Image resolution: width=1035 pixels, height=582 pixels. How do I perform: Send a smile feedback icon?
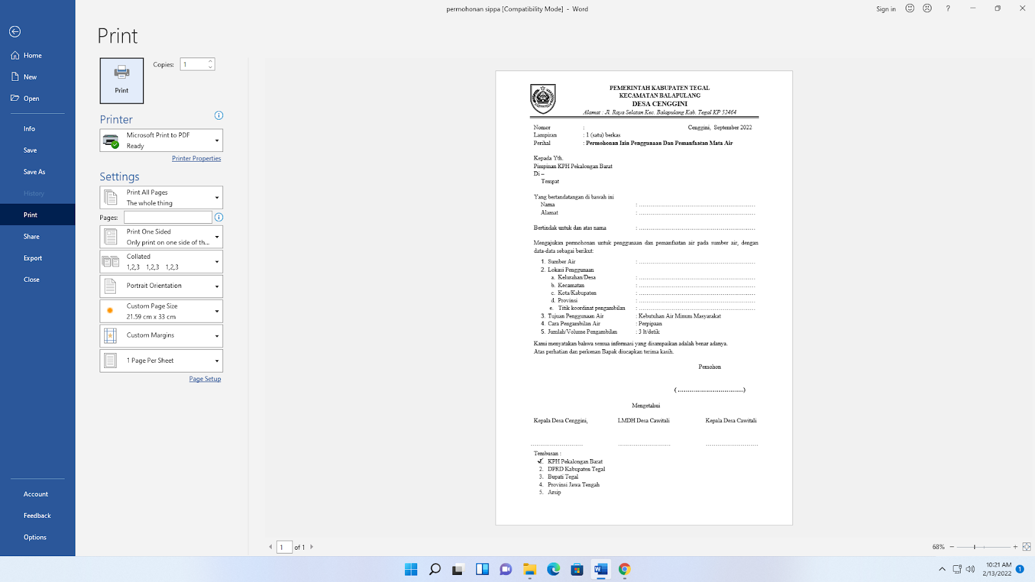tap(910, 8)
